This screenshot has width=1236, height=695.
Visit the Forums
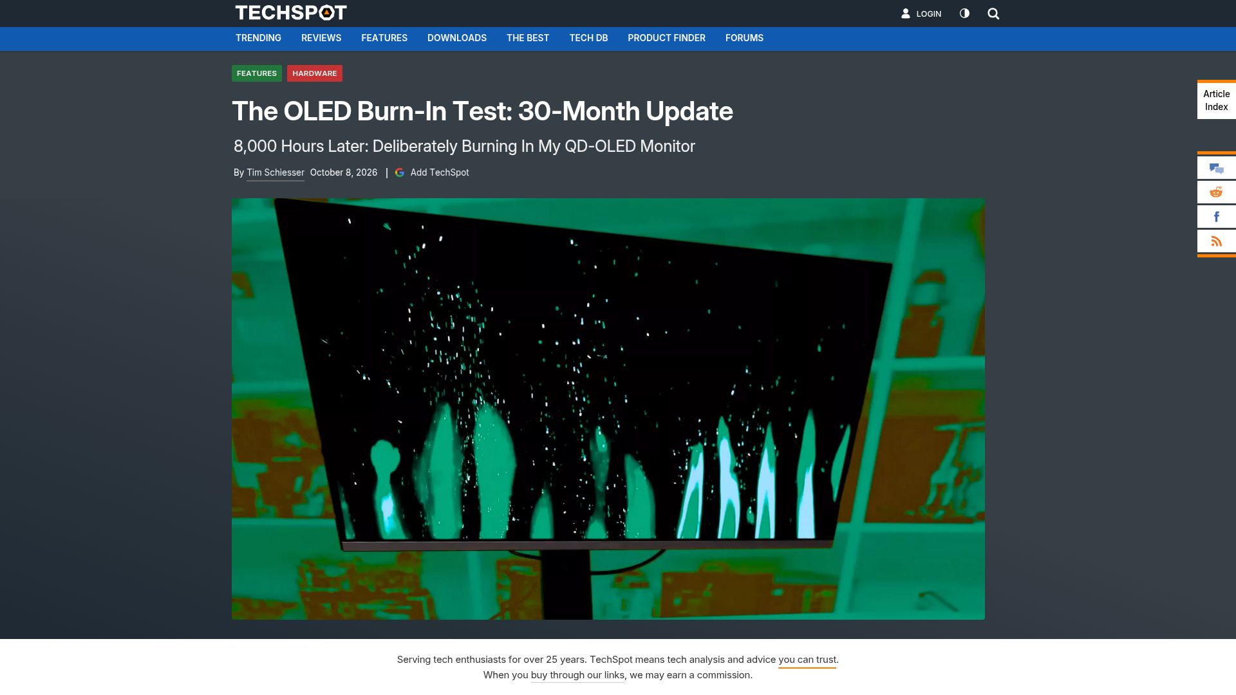(x=744, y=38)
